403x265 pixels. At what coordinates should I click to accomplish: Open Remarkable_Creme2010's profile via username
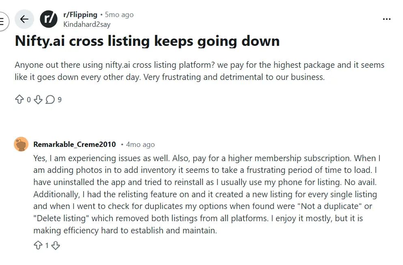pos(75,144)
